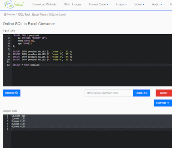
Task: Click output row 3,name 3,44
Action: click(18, 124)
